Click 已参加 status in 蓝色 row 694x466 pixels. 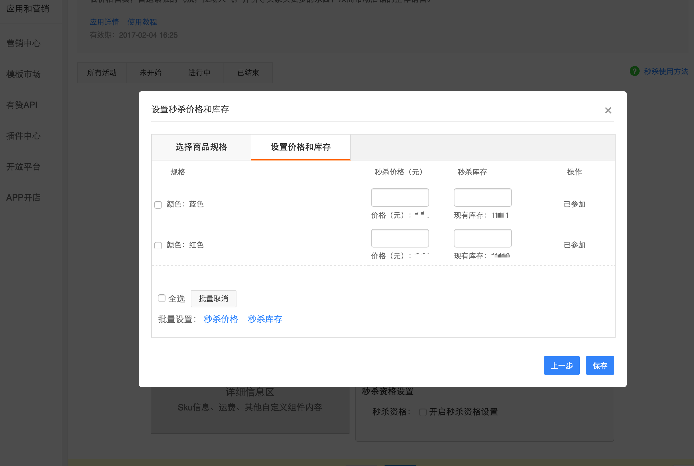click(x=575, y=204)
